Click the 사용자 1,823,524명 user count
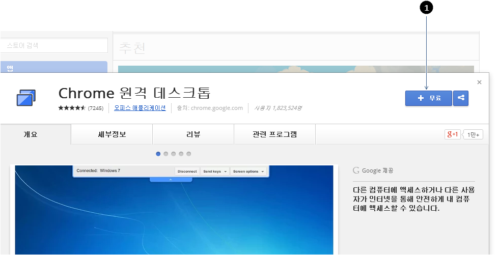 click(x=278, y=108)
